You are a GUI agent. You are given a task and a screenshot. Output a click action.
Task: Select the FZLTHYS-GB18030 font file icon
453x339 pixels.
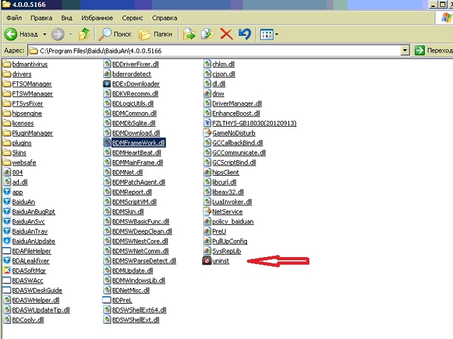[207, 123]
